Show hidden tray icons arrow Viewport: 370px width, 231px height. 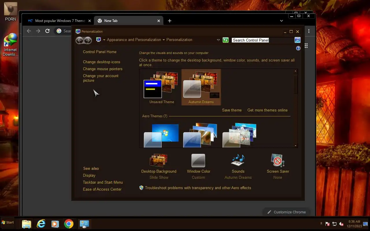coord(321,223)
